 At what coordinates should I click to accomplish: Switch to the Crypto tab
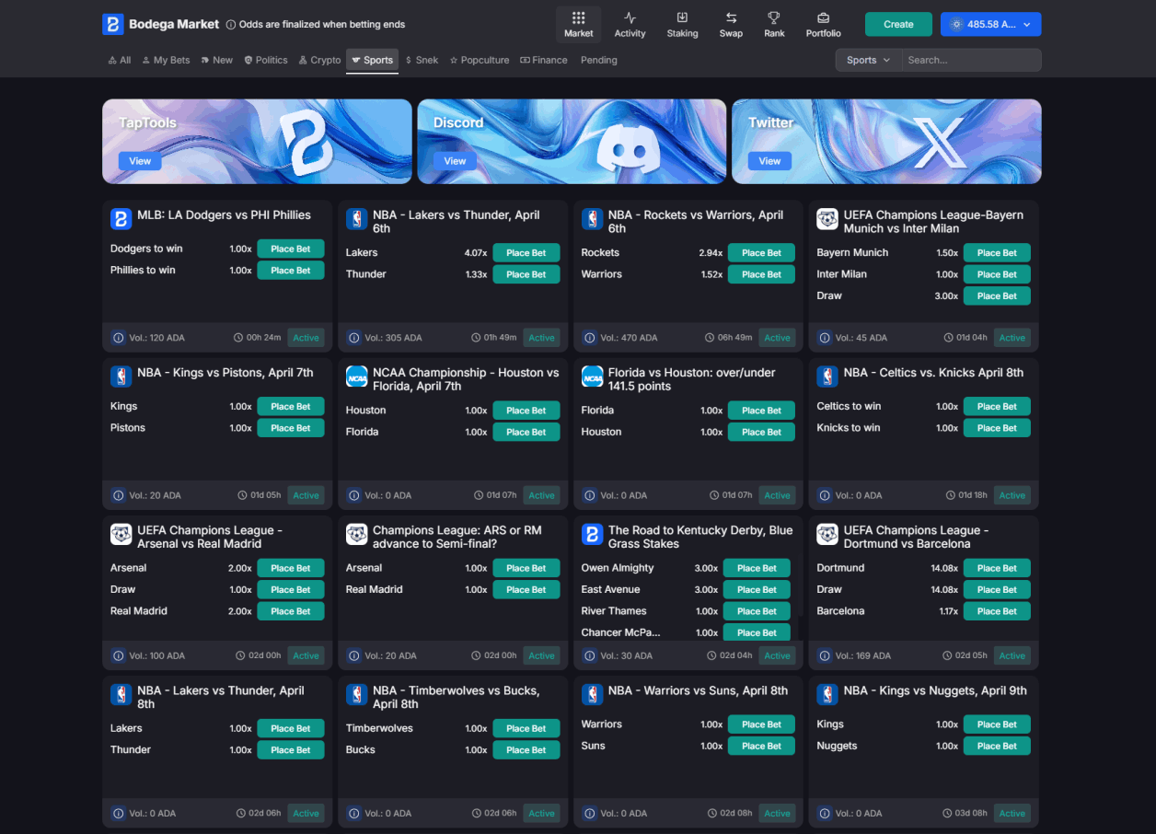(319, 60)
